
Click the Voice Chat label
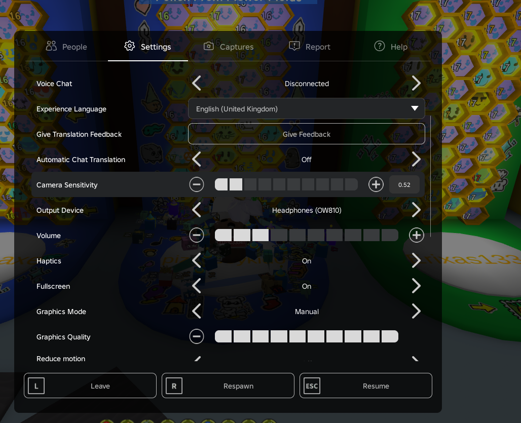click(54, 84)
